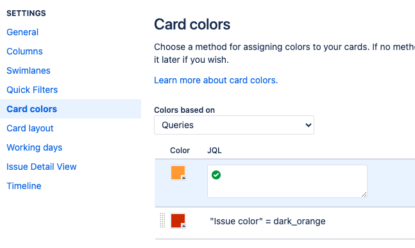Viewport: 415px width, 248px height.
Task: Click the drag handle of dark_orange row
Action: coord(162,220)
